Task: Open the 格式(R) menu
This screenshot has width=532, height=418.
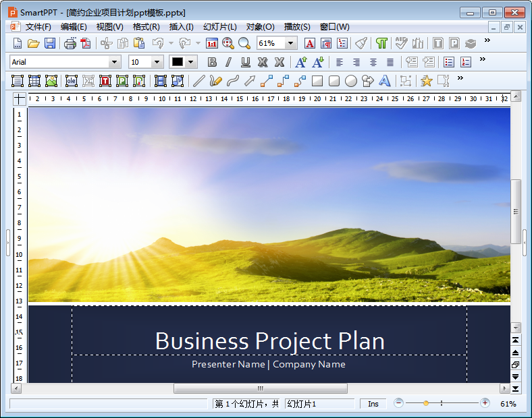Action: [147, 27]
